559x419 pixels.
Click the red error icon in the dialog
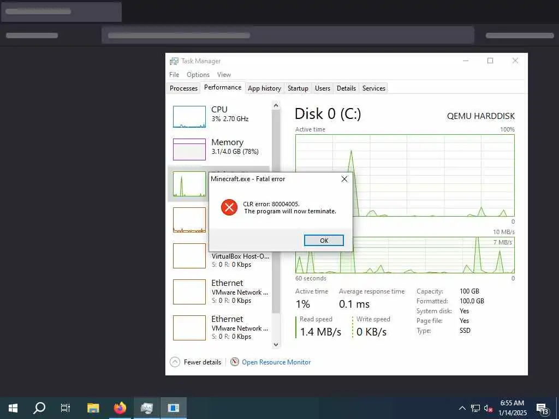[x=229, y=207]
